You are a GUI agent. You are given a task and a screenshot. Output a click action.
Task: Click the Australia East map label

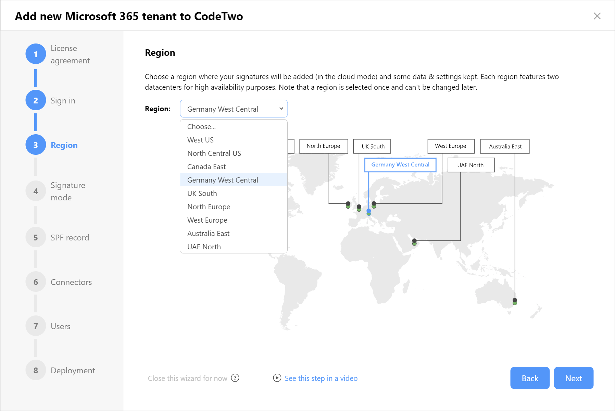(x=505, y=146)
